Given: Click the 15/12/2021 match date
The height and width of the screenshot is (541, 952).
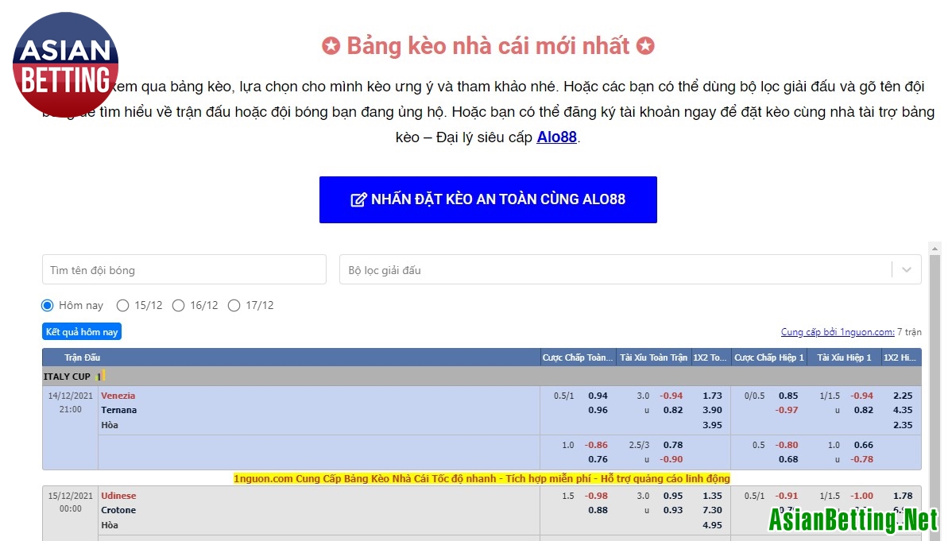Looking at the screenshot, I should [71, 496].
